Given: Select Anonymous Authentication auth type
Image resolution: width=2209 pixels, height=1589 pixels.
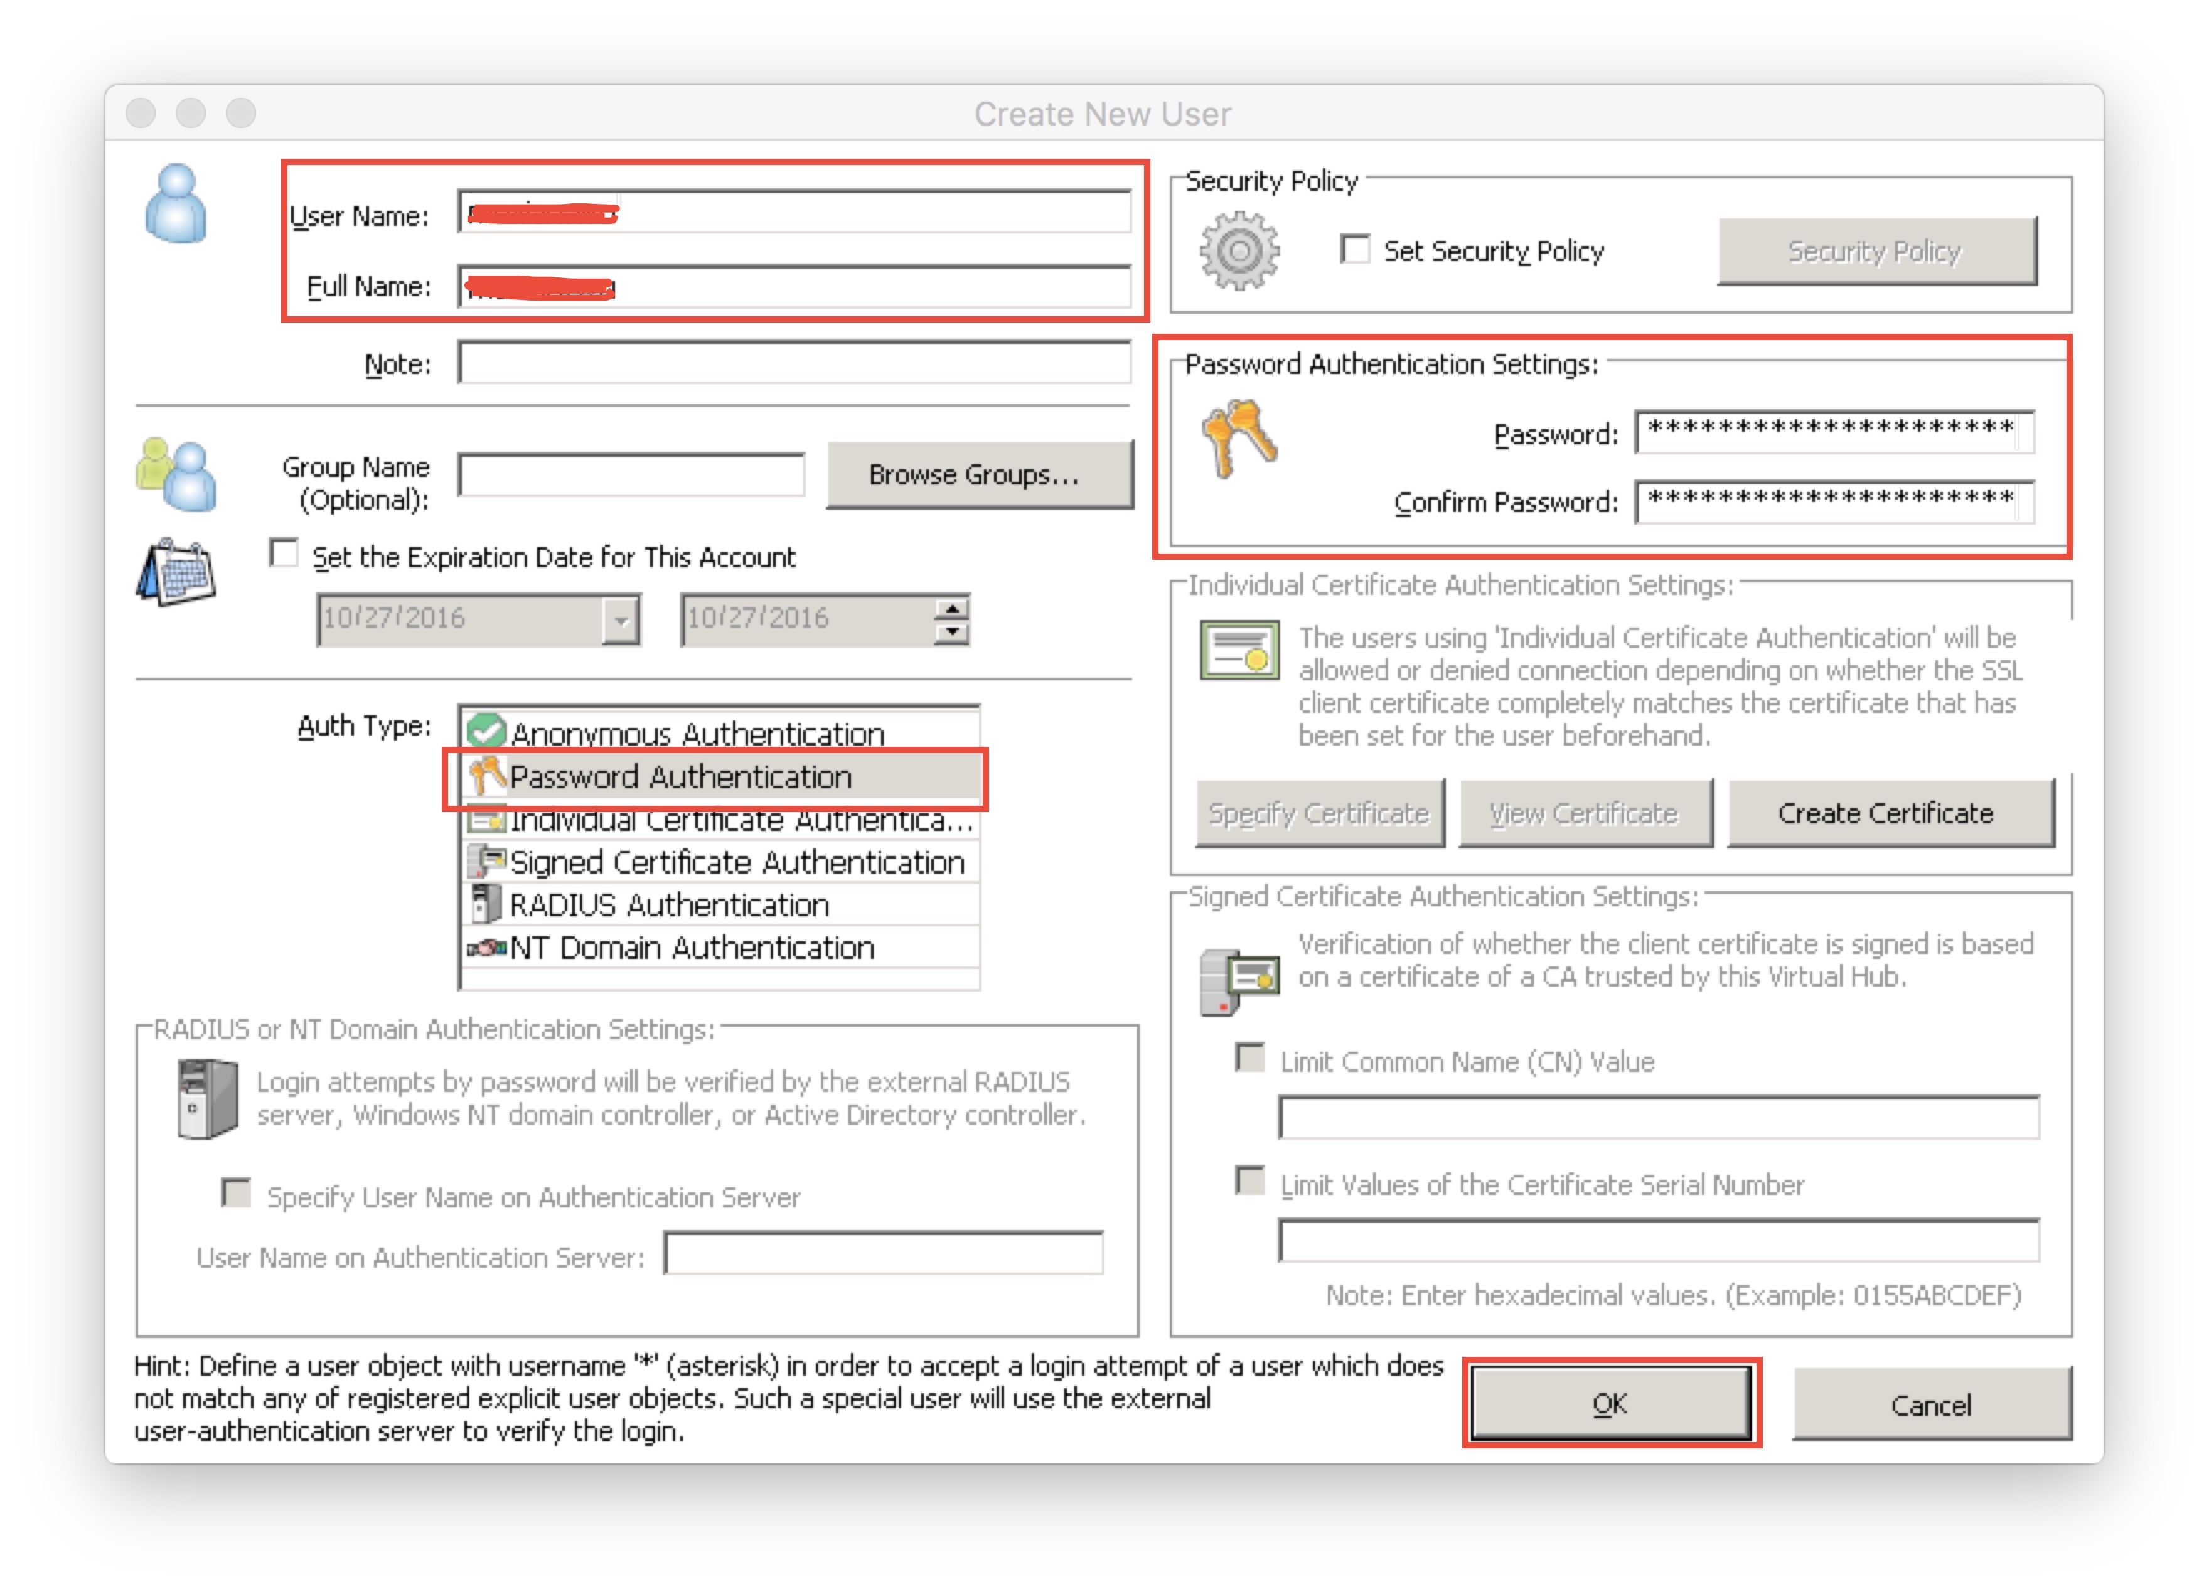Looking at the screenshot, I should tap(697, 732).
